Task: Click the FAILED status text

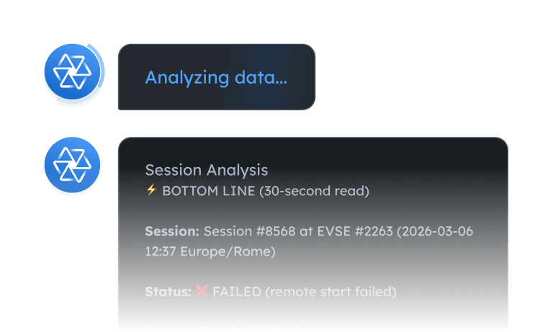Action: coord(237,292)
